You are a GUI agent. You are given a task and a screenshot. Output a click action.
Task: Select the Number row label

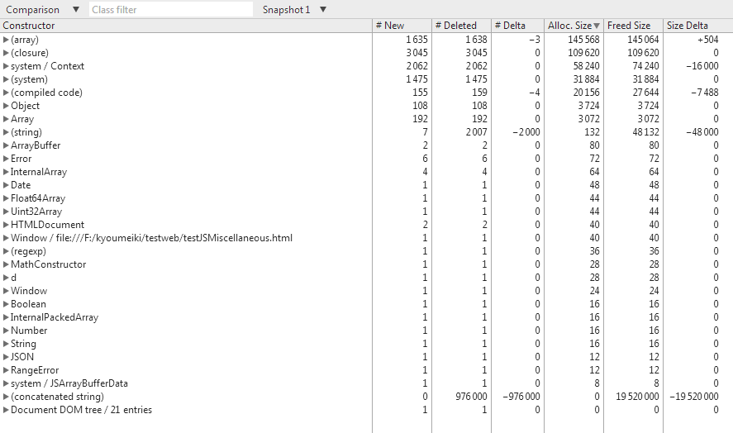[x=29, y=331]
